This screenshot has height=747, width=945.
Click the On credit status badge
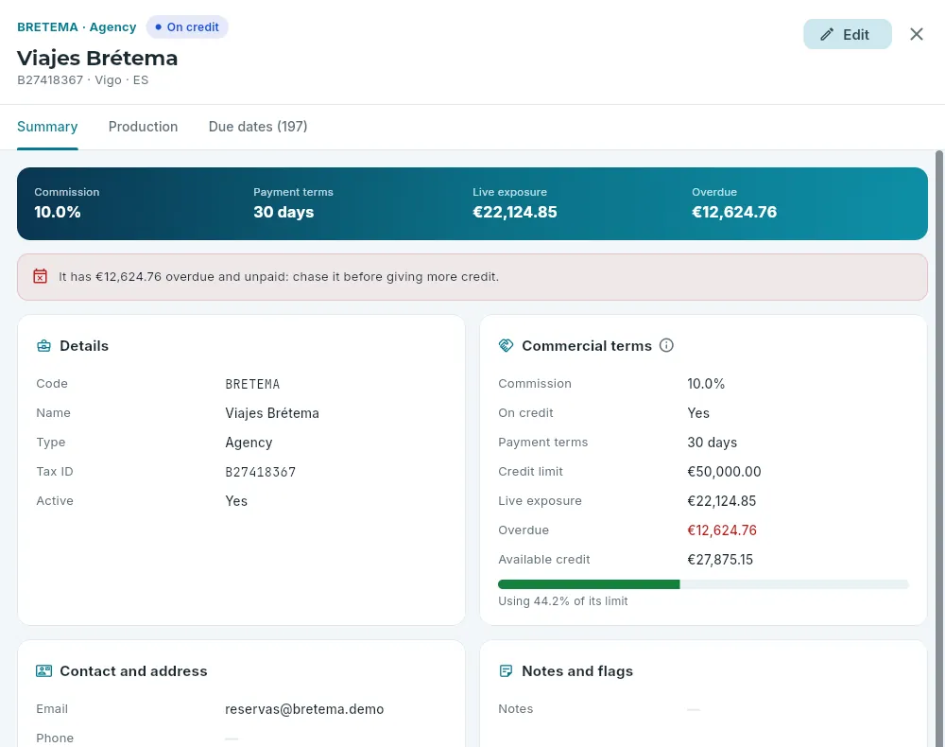coord(187,27)
